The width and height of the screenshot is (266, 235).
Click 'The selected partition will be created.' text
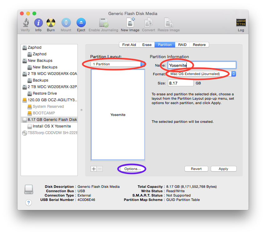[x=183, y=122]
